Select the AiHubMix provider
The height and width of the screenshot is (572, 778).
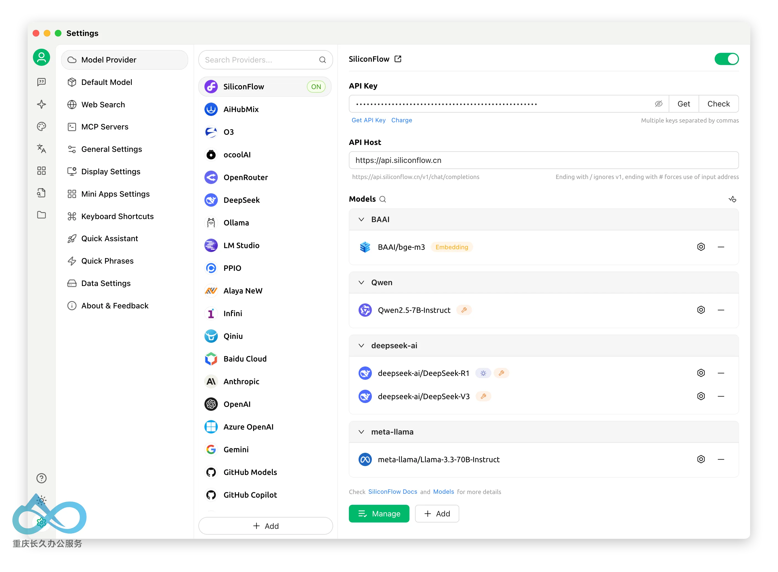pyautogui.click(x=265, y=110)
